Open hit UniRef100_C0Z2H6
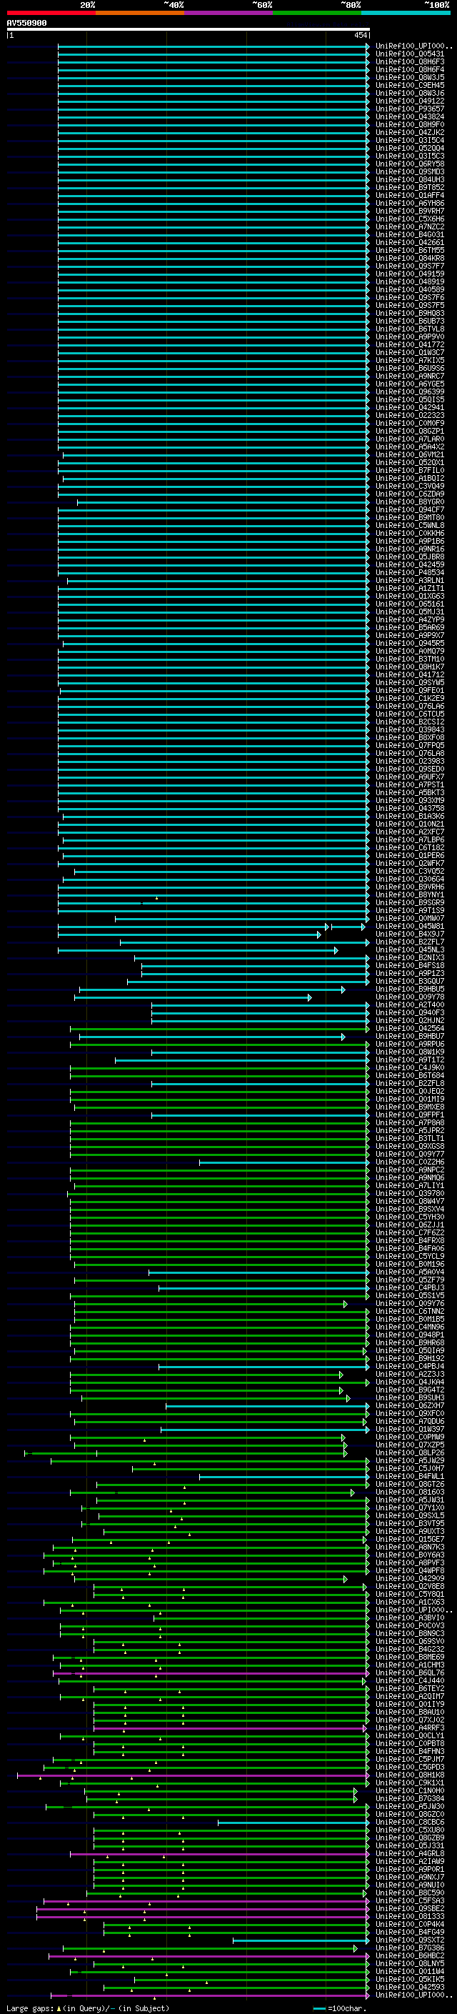Image resolution: width=457 pixels, height=2014 pixels. [410, 1162]
